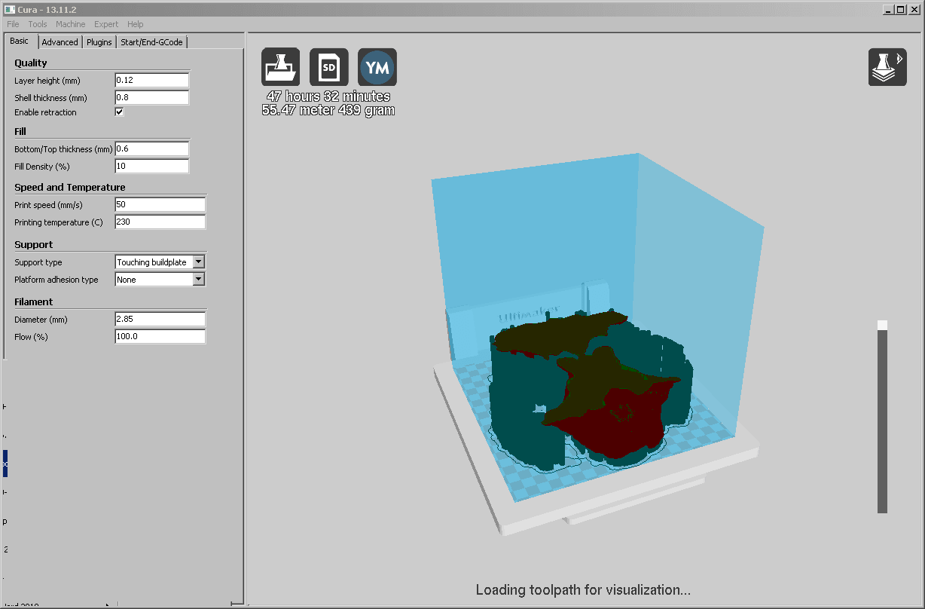Screen dimensions: 925x609
Task: Open the Platform adhesion type dropdown
Action: click(x=160, y=279)
